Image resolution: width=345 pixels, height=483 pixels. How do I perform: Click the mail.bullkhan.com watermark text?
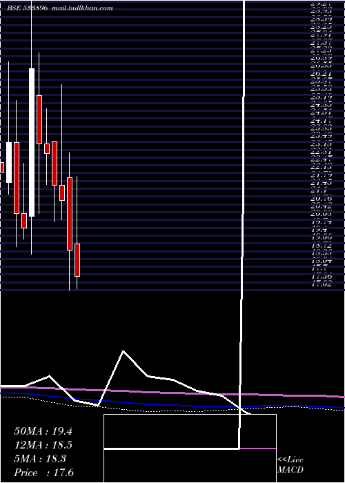coord(82,8)
